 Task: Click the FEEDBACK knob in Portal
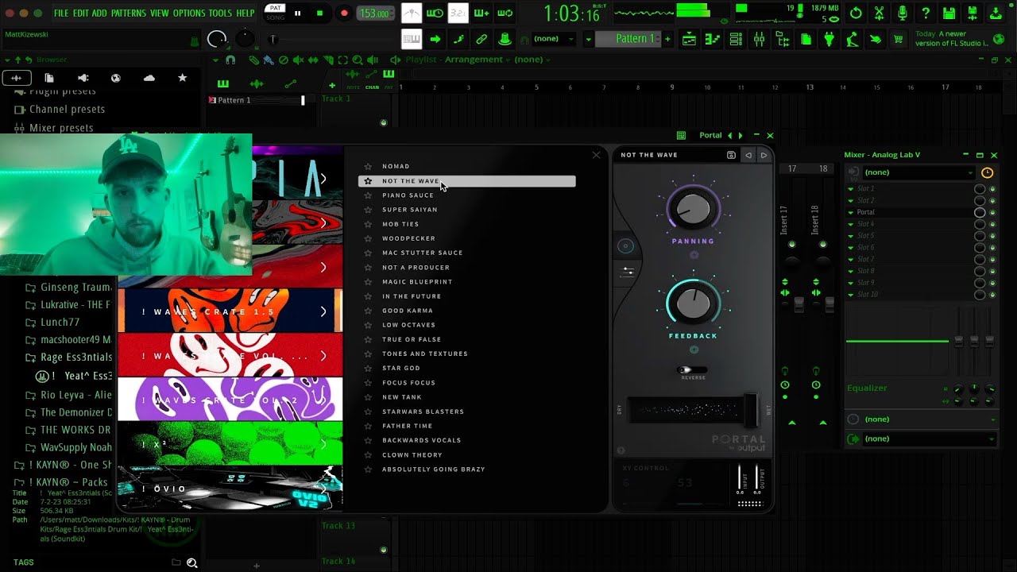tap(693, 303)
